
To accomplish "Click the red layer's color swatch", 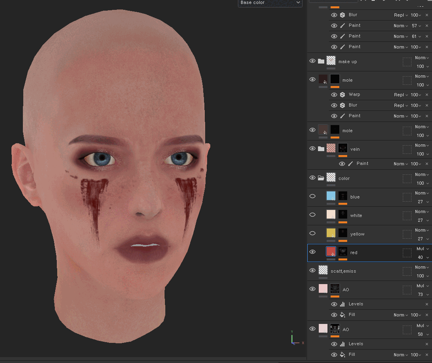I will (331, 252).
